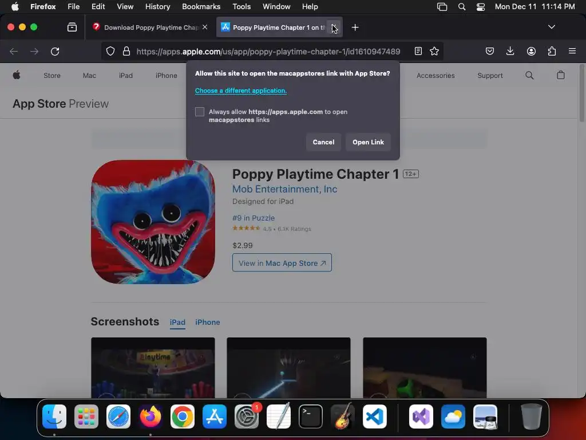Open macOS Control Center in menu bar

tap(481, 7)
